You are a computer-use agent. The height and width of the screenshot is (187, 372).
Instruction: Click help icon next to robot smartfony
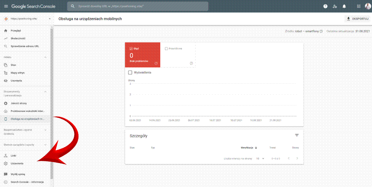(x=321, y=31)
